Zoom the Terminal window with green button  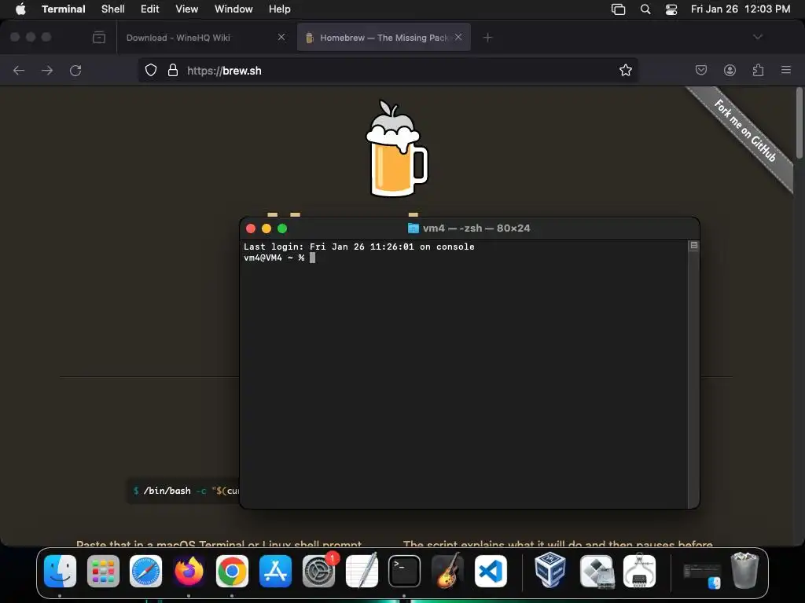pos(282,228)
